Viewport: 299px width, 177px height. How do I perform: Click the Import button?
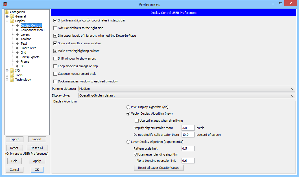click(x=37, y=139)
